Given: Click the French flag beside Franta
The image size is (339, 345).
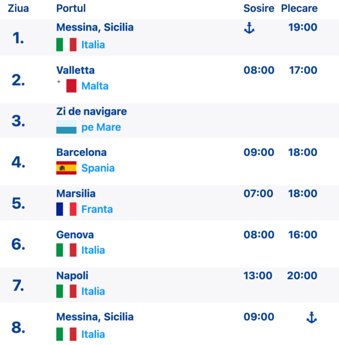Looking at the screenshot, I should 67,209.
